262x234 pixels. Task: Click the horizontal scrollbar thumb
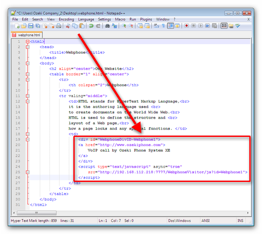point(37,213)
